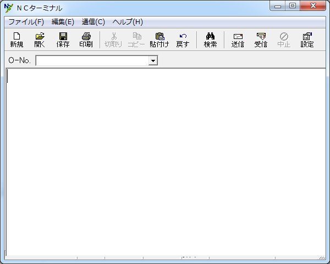Image resolution: width=330 pixels, height=264 pixels.
Task: Print with the 印刷 toolbar icon
Action: click(x=86, y=40)
